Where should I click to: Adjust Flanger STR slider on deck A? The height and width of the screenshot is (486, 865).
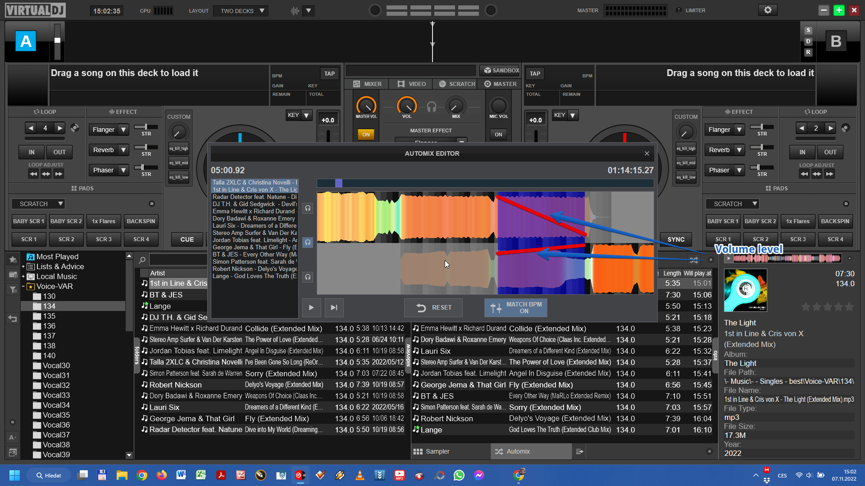coord(146,127)
